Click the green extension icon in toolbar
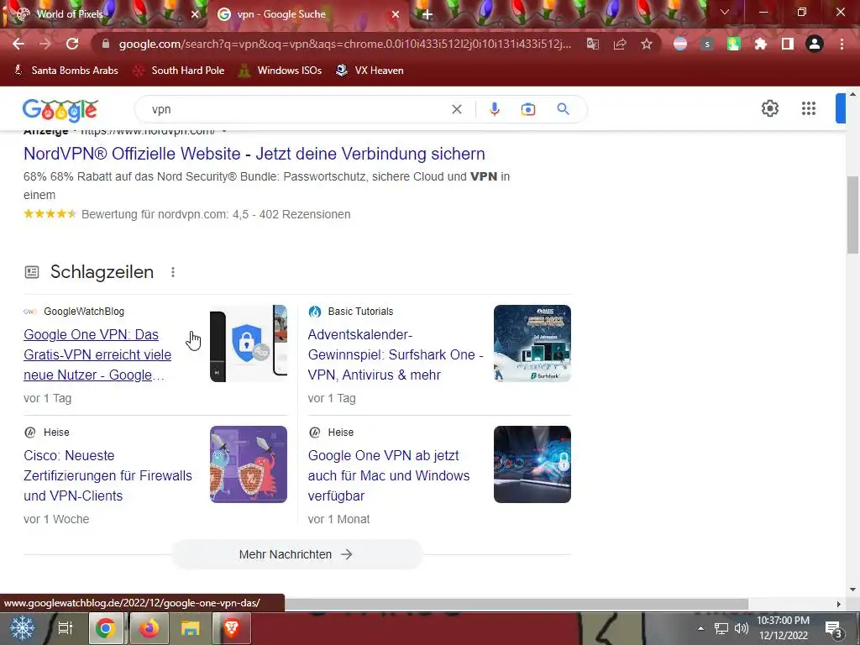860x645 pixels. coord(734,44)
